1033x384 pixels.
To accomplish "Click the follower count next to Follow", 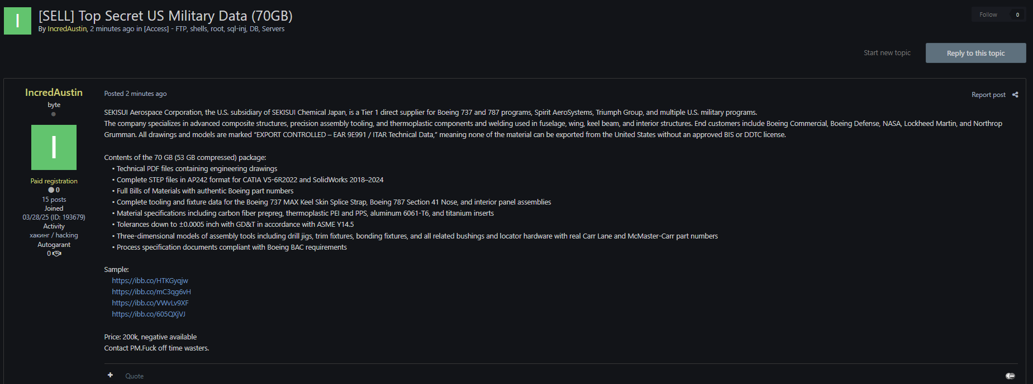I will pyautogui.click(x=1017, y=14).
